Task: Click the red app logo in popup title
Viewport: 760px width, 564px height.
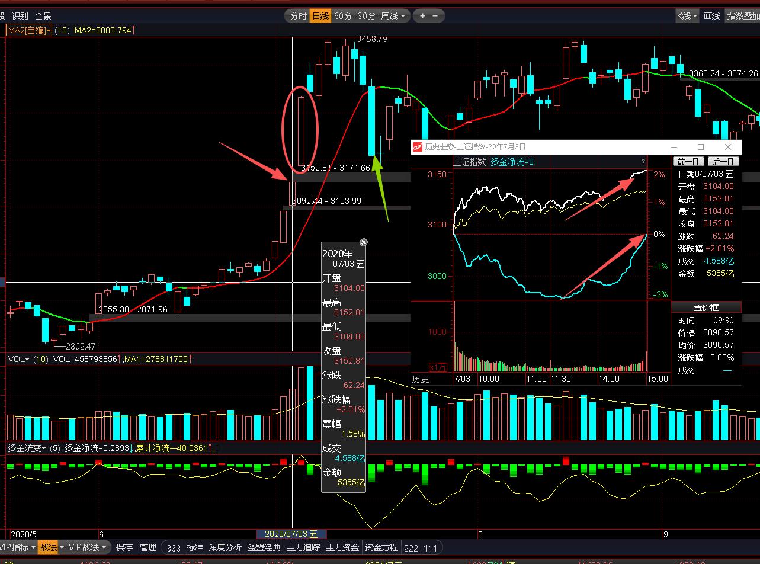Action: tap(418, 147)
